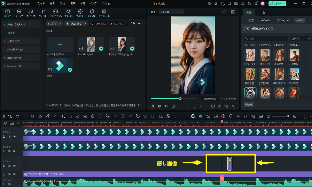The height and width of the screenshot is (187, 312).
Task: Open the Titles tab
Action: point(42,14)
